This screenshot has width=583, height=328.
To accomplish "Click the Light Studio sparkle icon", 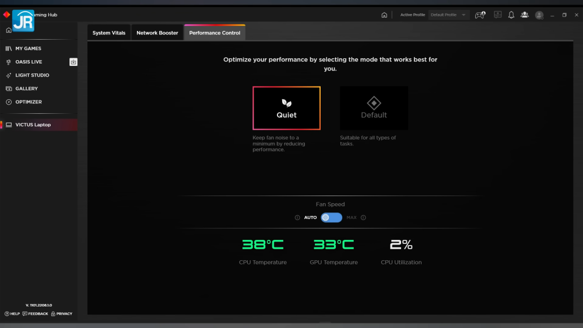I will (9, 75).
